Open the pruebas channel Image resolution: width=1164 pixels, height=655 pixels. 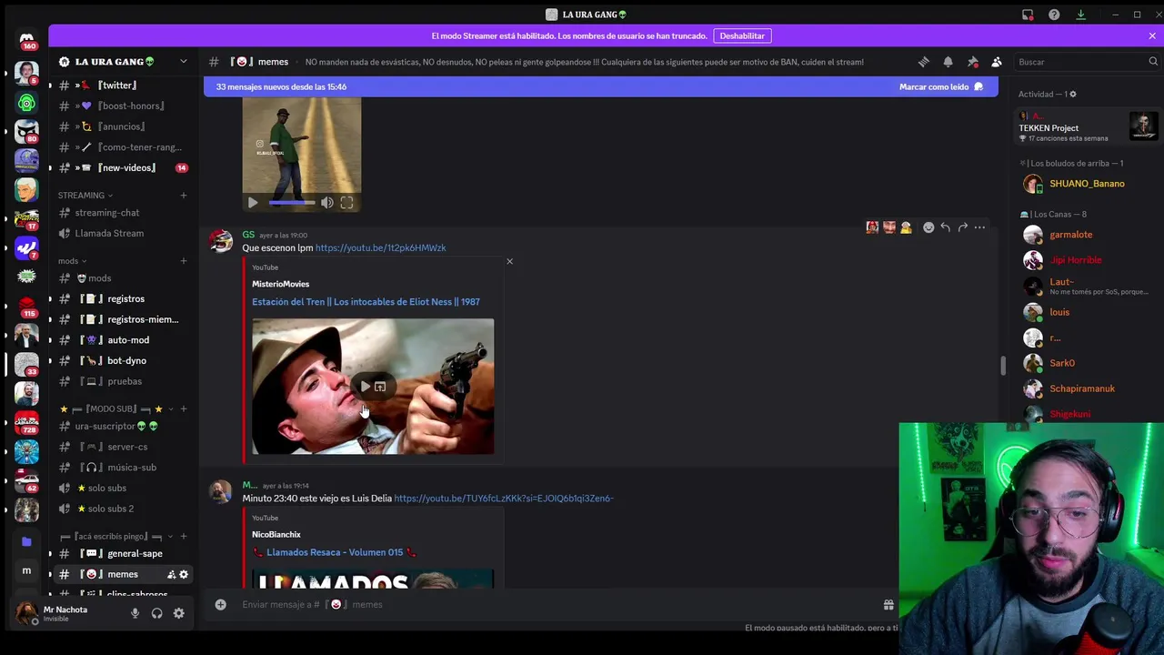(x=123, y=381)
